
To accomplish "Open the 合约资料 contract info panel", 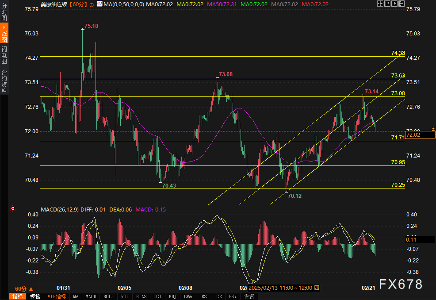I will pyautogui.click(x=4, y=81).
